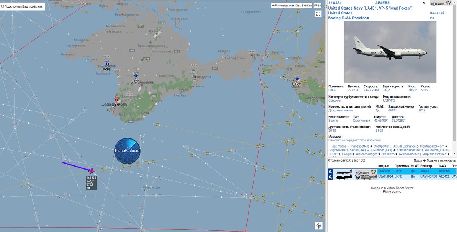Click registration 168431 in panel header

(335, 3)
